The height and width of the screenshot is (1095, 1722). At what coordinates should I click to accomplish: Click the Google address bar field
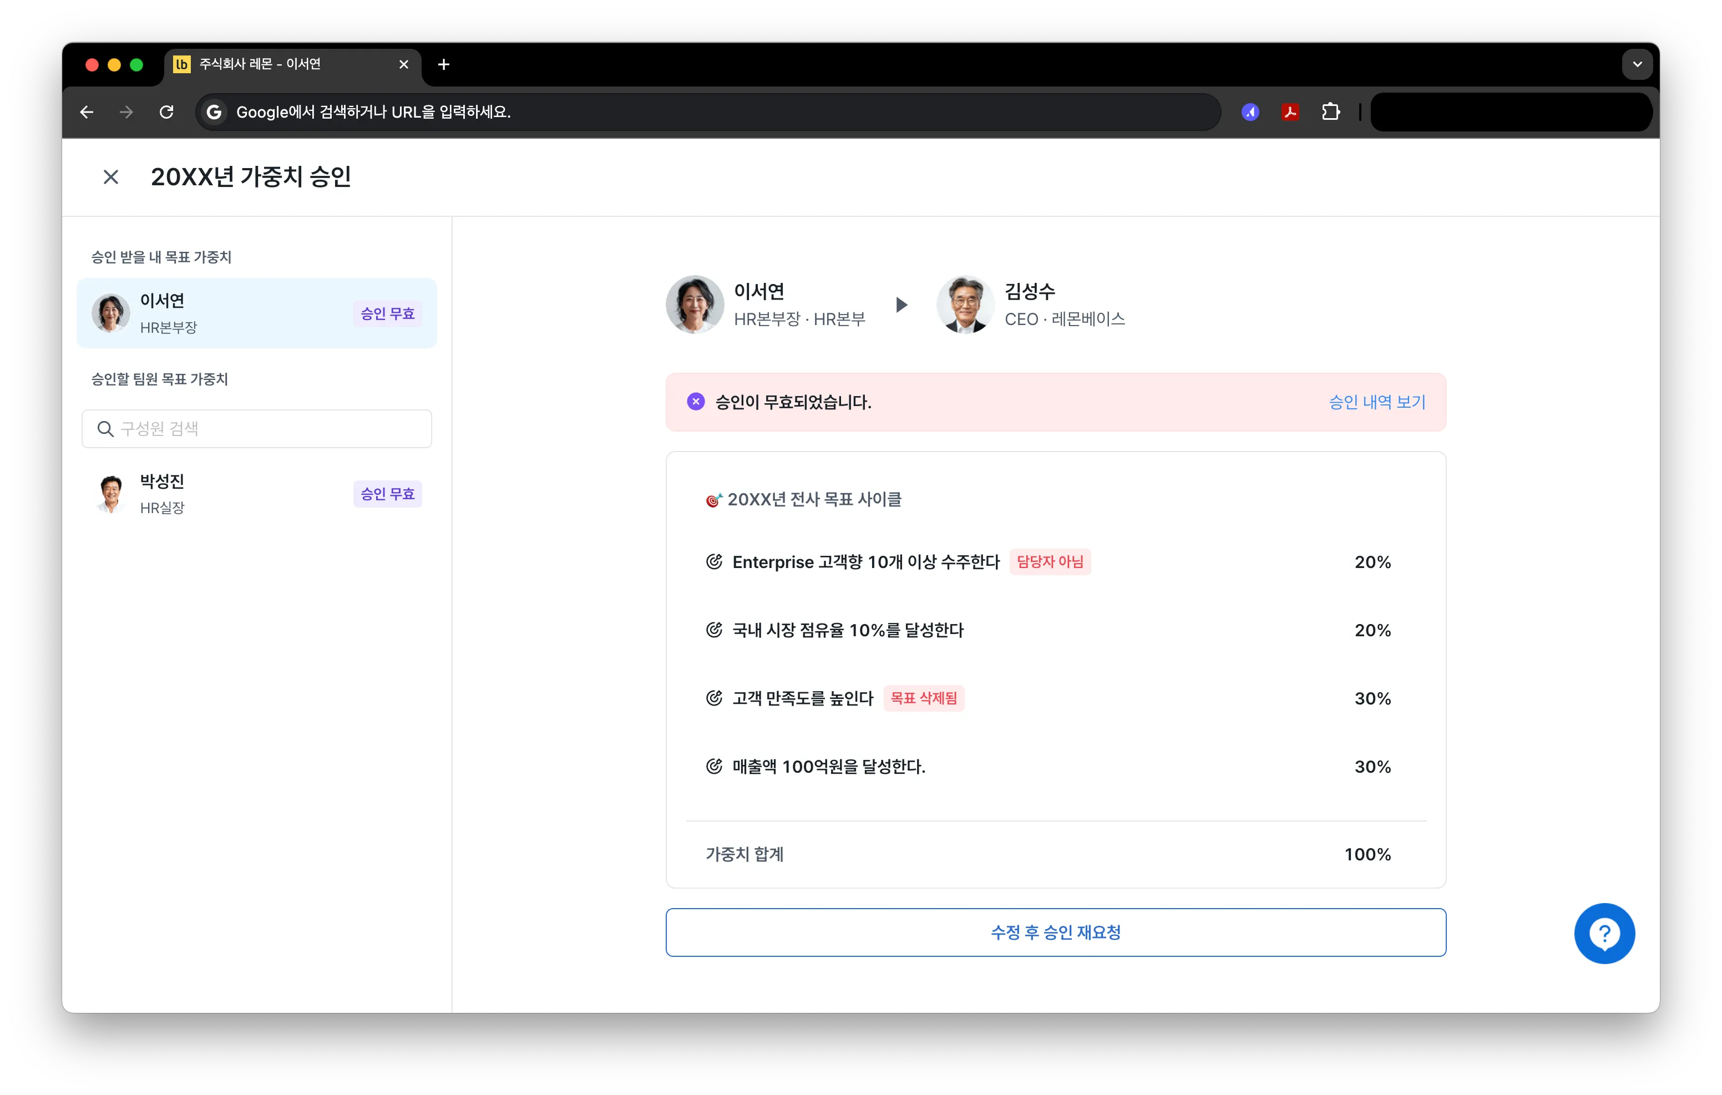tap(708, 112)
